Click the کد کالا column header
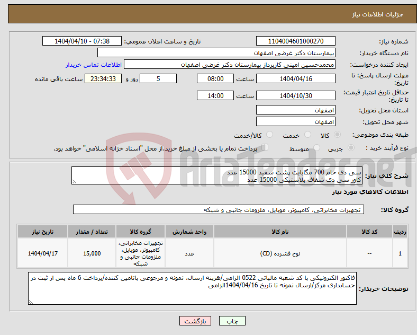 click(x=369, y=232)
